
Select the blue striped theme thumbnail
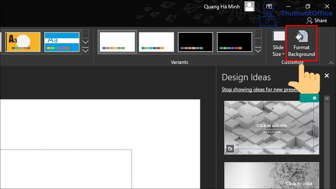click(x=62, y=42)
